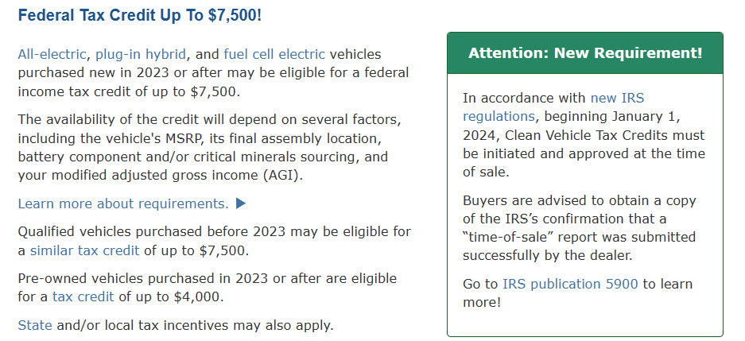This screenshot has width=745, height=341.
Task: Click the Federal Tax Credit Up To $7,500 heading
Action: (x=140, y=15)
